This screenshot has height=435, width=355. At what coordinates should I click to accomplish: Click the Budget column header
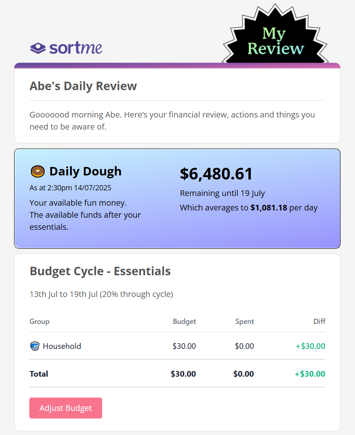click(x=184, y=321)
